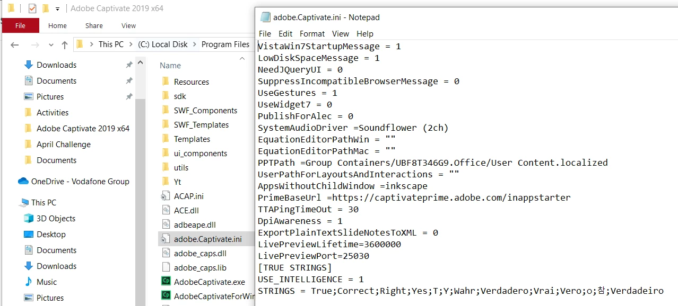This screenshot has height=306, width=678.
Task: Open 3D Objects under This PC
Action: tap(56, 219)
